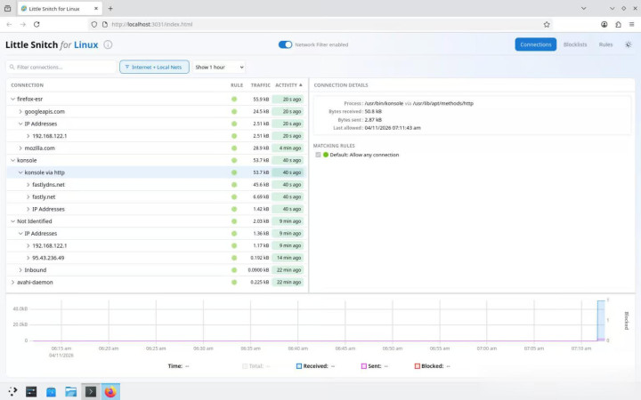Click the green rule dot for firefox-esr
641x400 pixels.
(234, 99)
